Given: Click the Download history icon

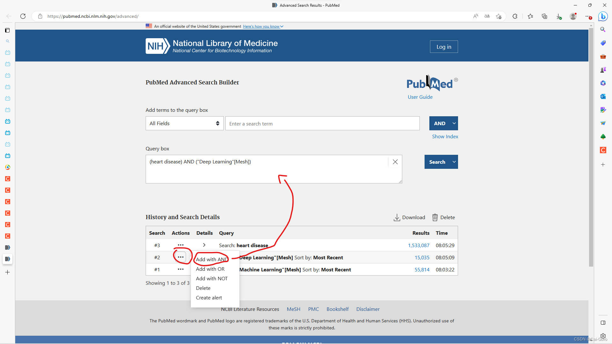Looking at the screenshot, I should click(397, 218).
